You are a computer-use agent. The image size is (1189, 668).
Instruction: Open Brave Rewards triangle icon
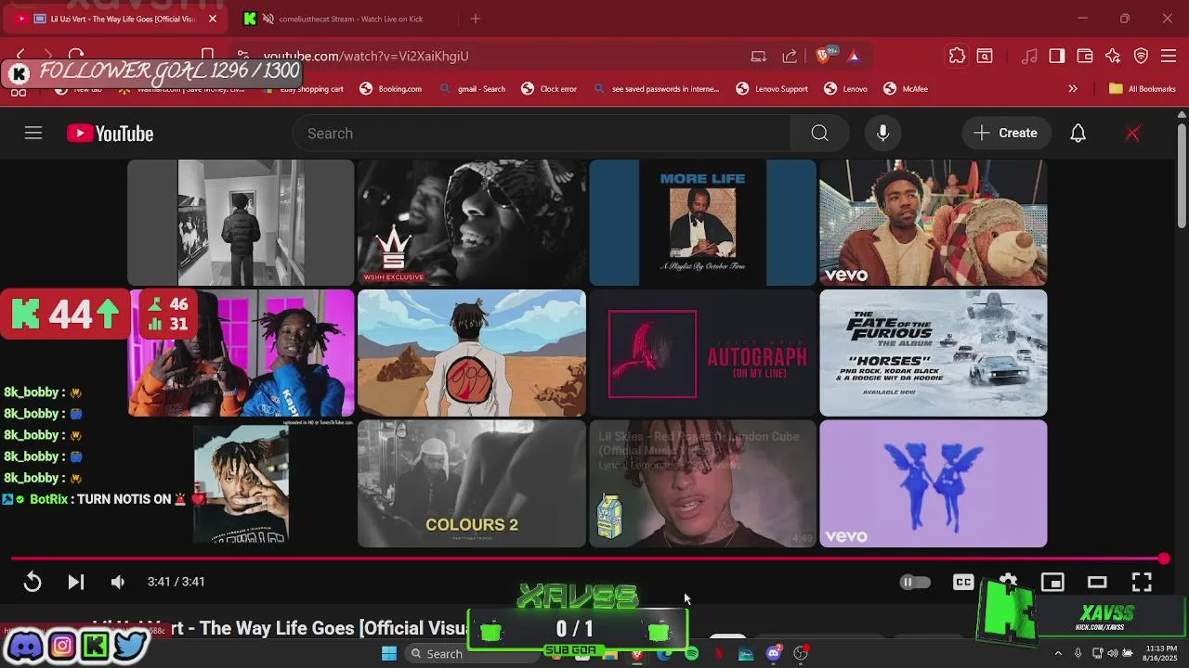(854, 57)
